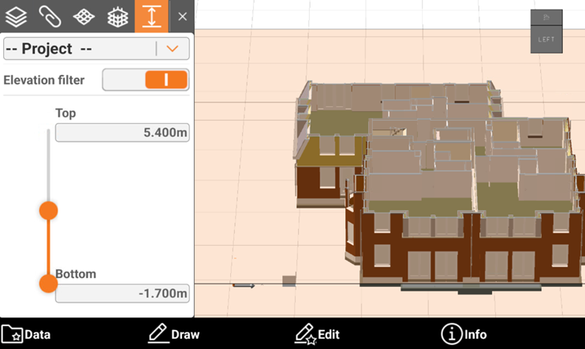
Task: Click the elevation filter tab icon
Action: (152, 16)
